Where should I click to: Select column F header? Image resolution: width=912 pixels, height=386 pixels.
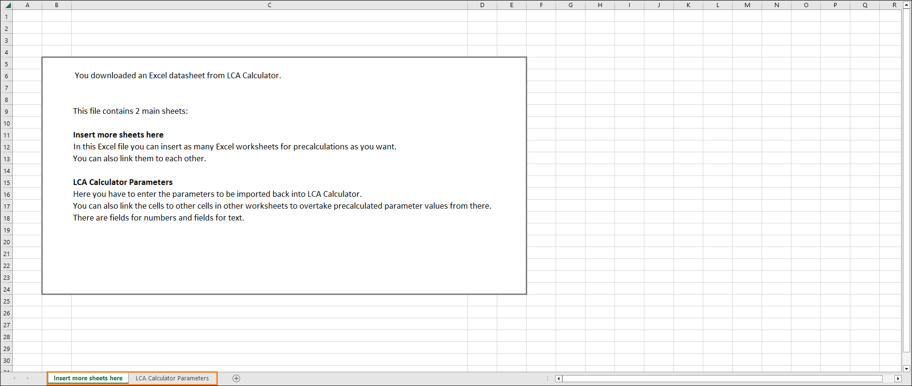(x=541, y=5)
